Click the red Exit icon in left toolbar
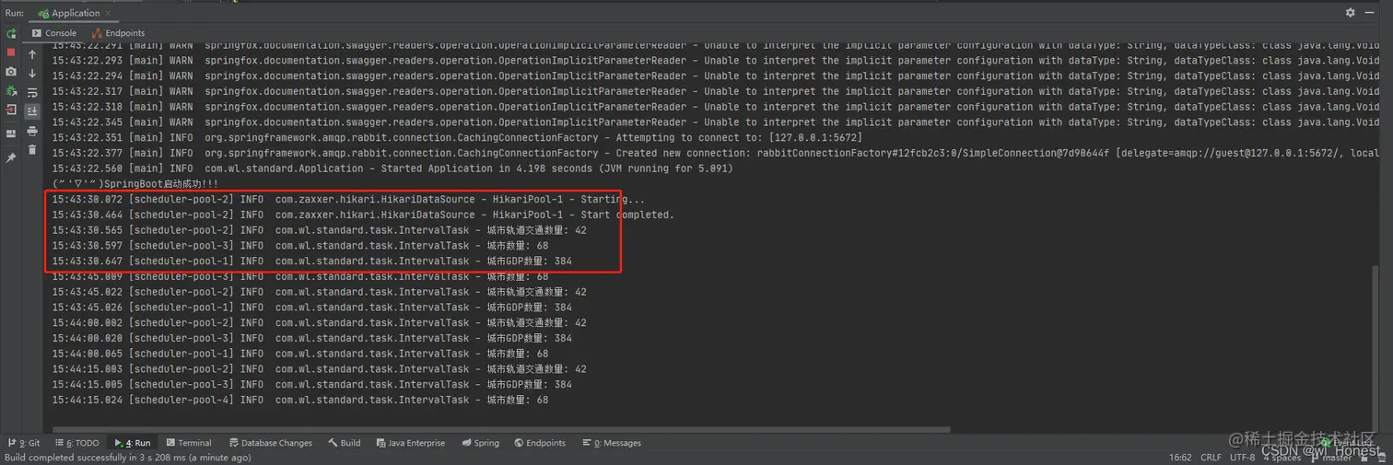Screen dimensions: 1393x465 point(11,110)
